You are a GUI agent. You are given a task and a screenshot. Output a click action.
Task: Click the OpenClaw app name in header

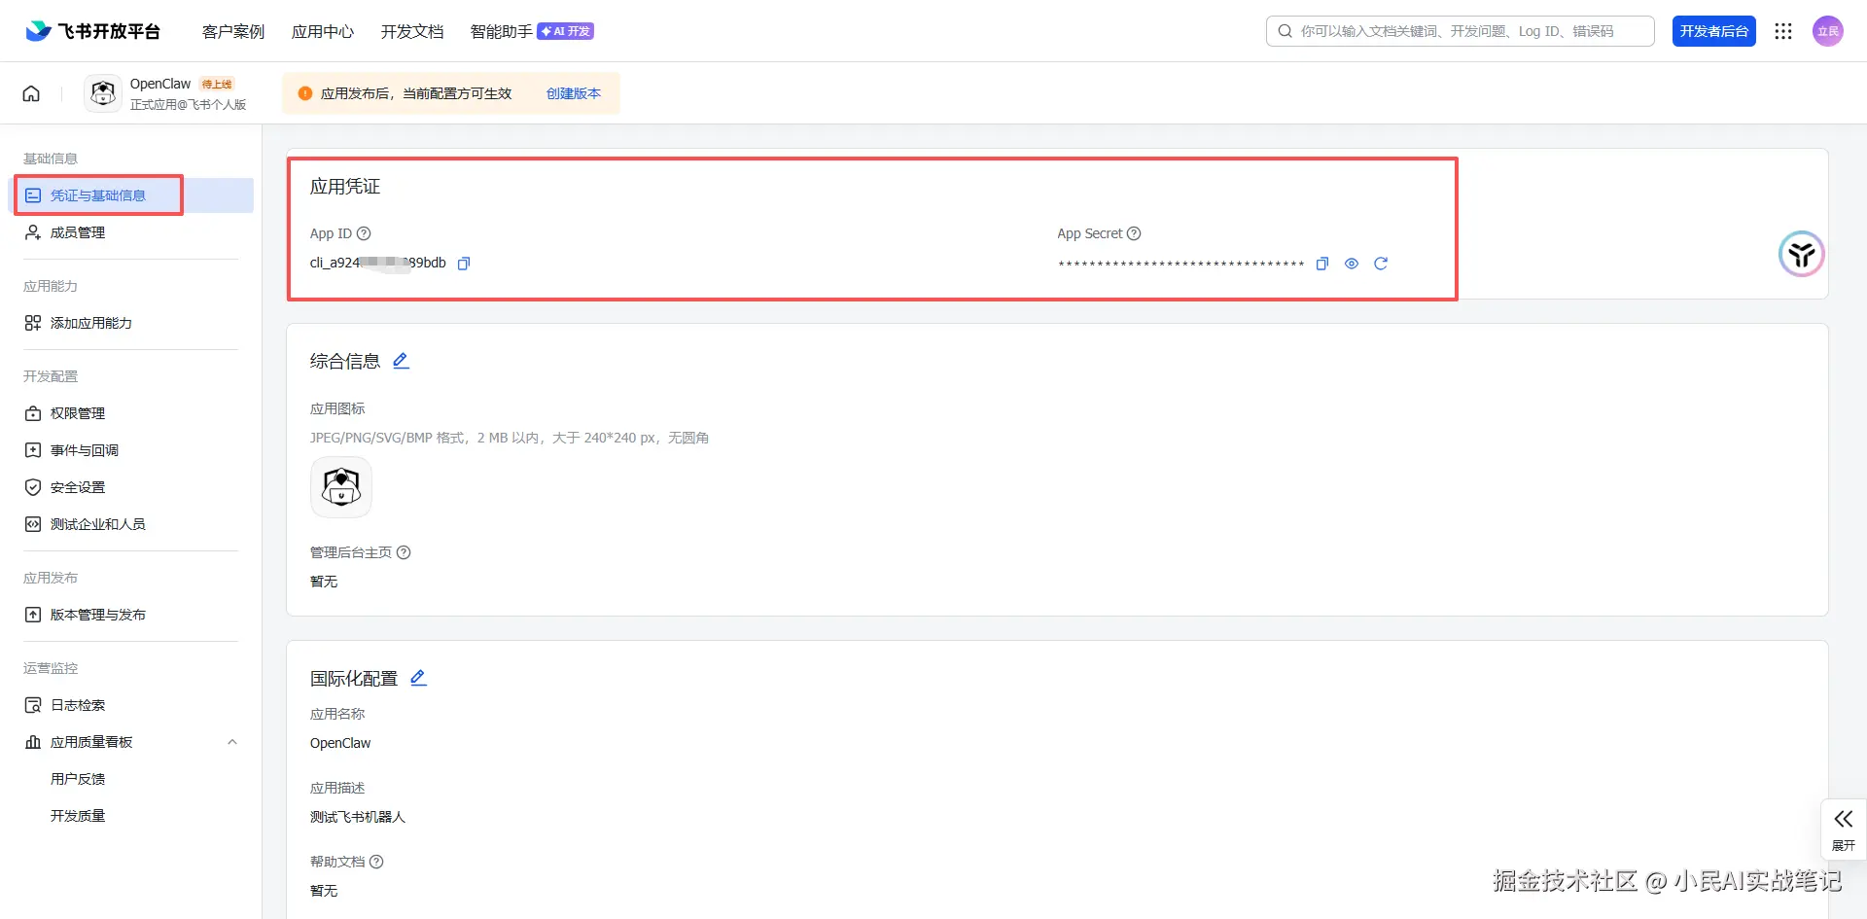(x=160, y=84)
